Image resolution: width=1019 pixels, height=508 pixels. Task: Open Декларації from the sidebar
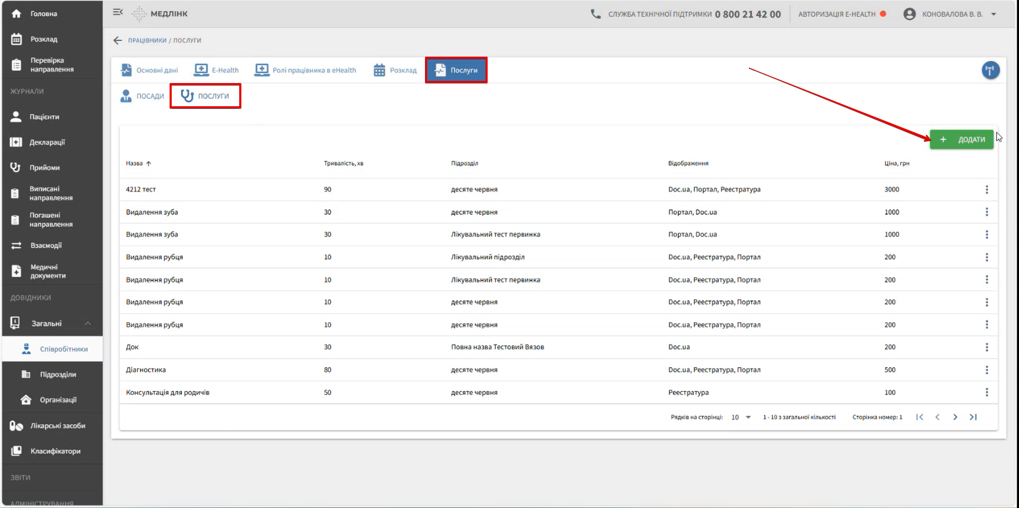pos(47,142)
